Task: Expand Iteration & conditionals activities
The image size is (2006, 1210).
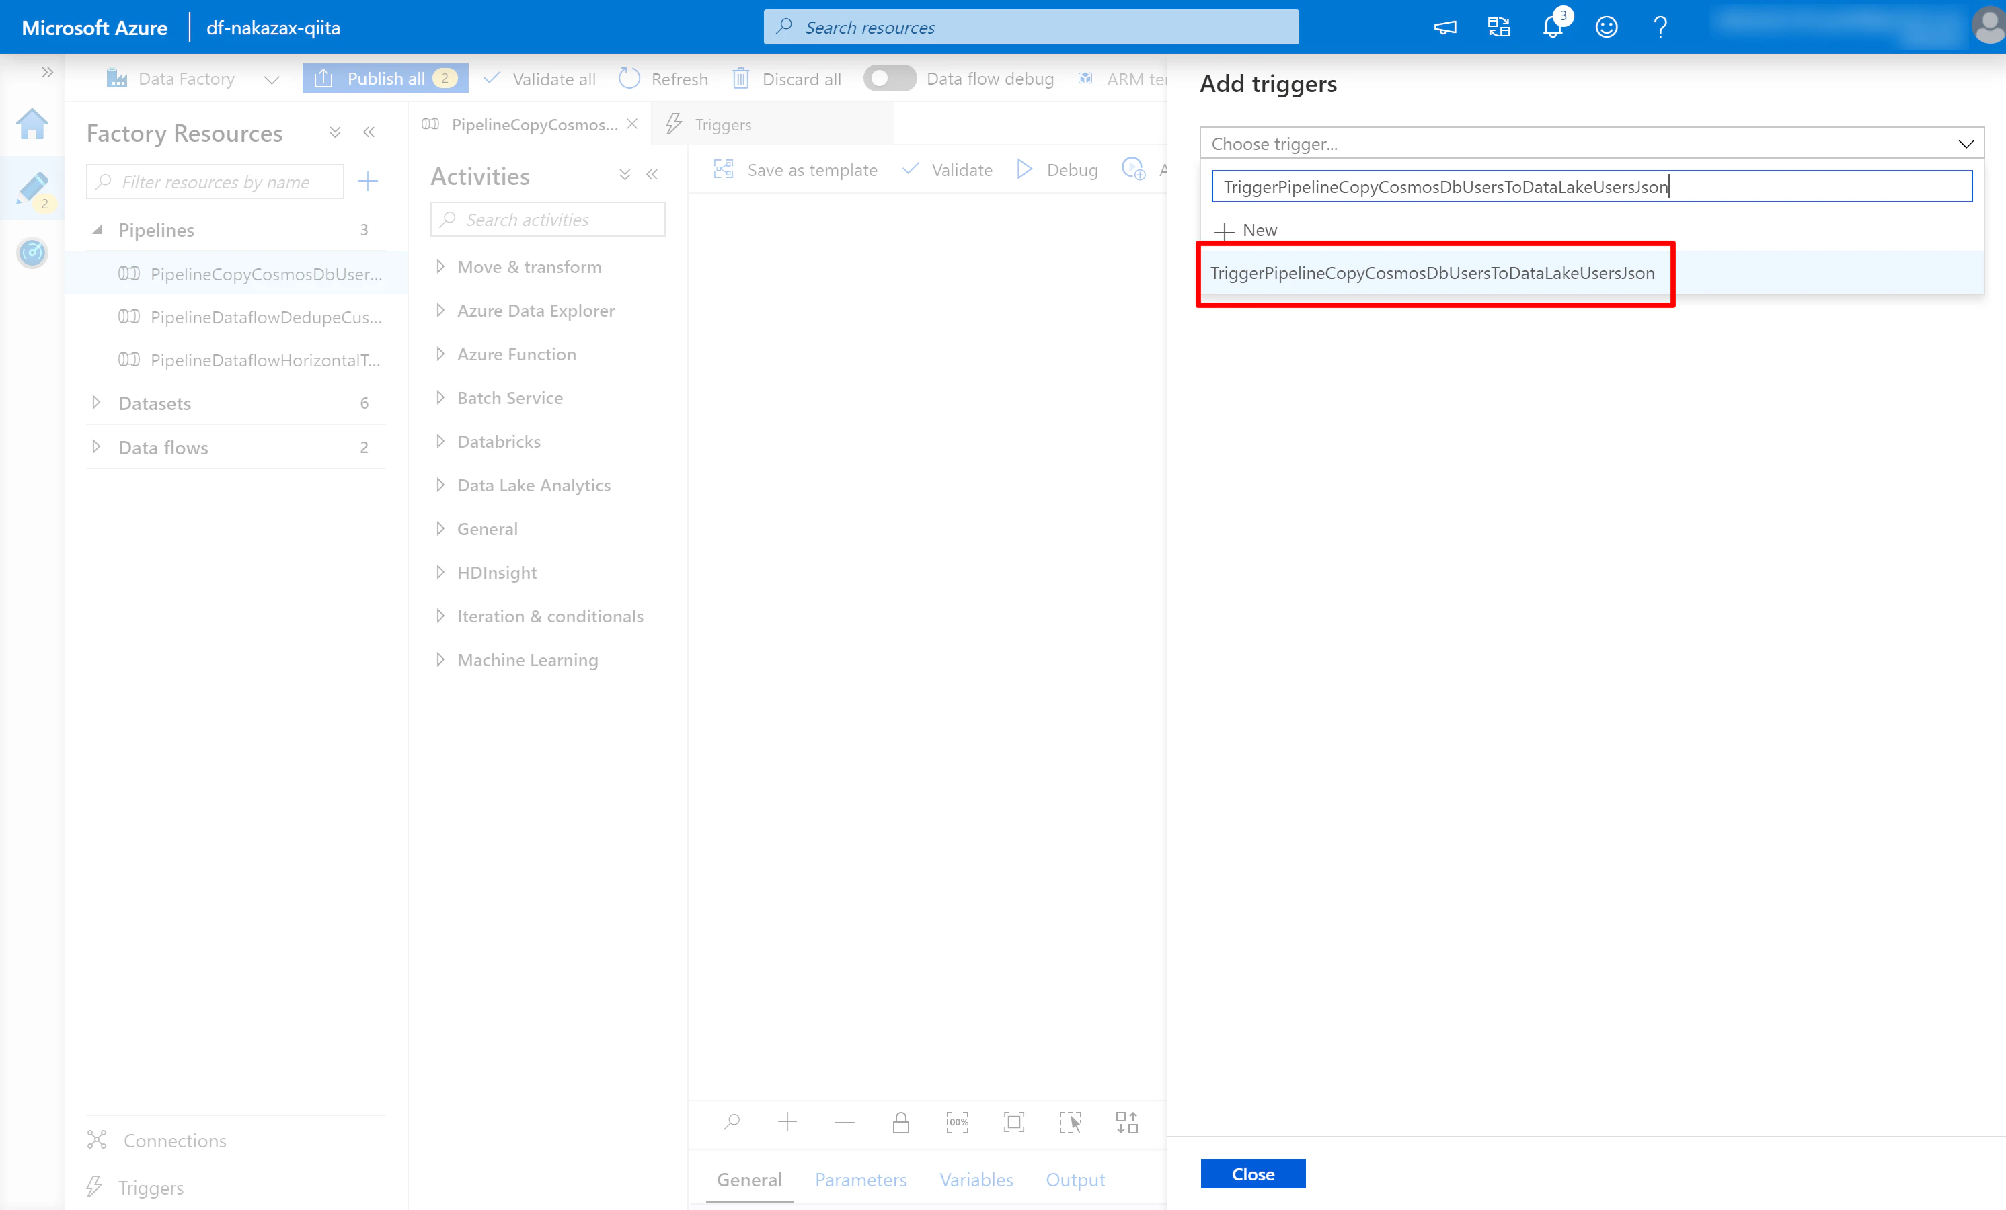Action: click(440, 617)
